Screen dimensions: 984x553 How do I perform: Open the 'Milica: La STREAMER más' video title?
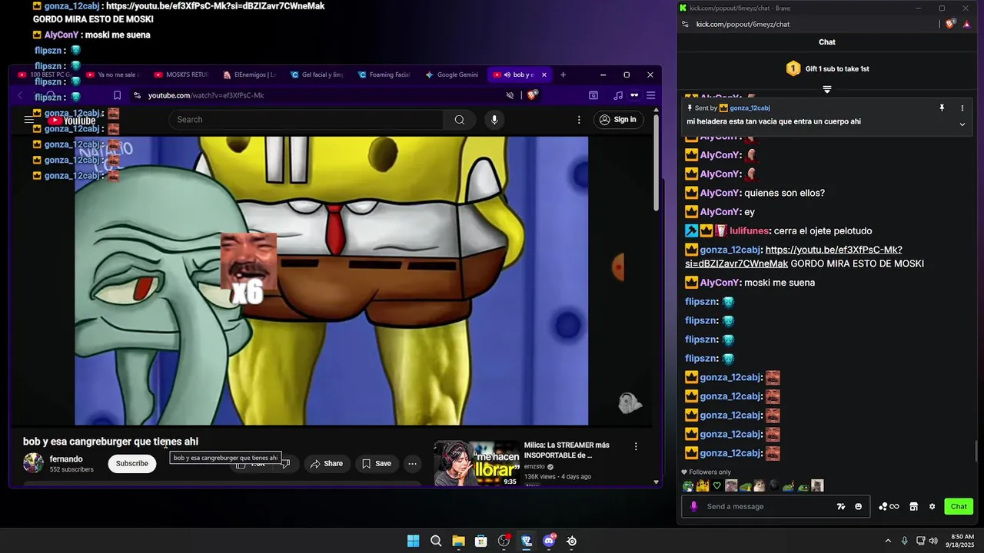coord(567,450)
